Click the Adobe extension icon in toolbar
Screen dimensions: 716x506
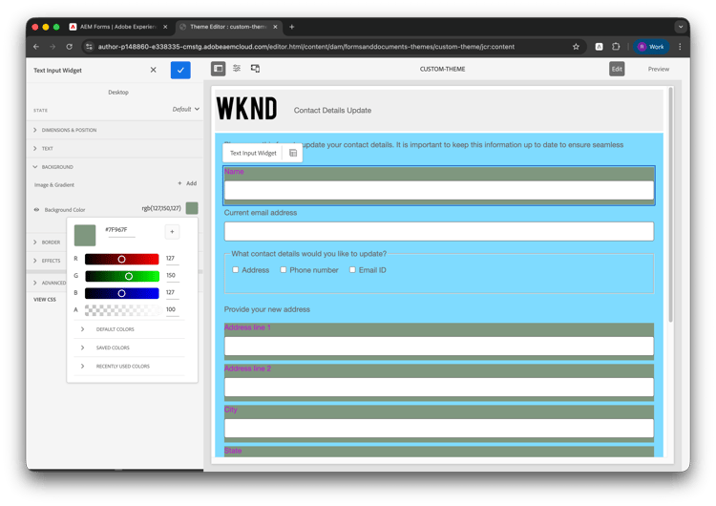[x=599, y=47]
